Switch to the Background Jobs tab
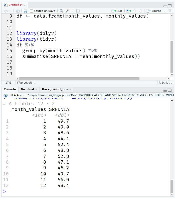Viewport: 175px width, 198px height. [x=55, y=89]
